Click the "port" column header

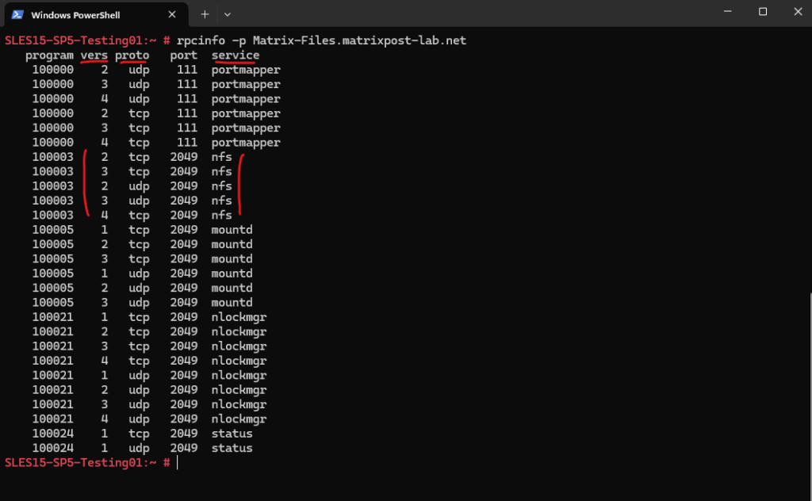pyautogui.click(x=183, y=55)
